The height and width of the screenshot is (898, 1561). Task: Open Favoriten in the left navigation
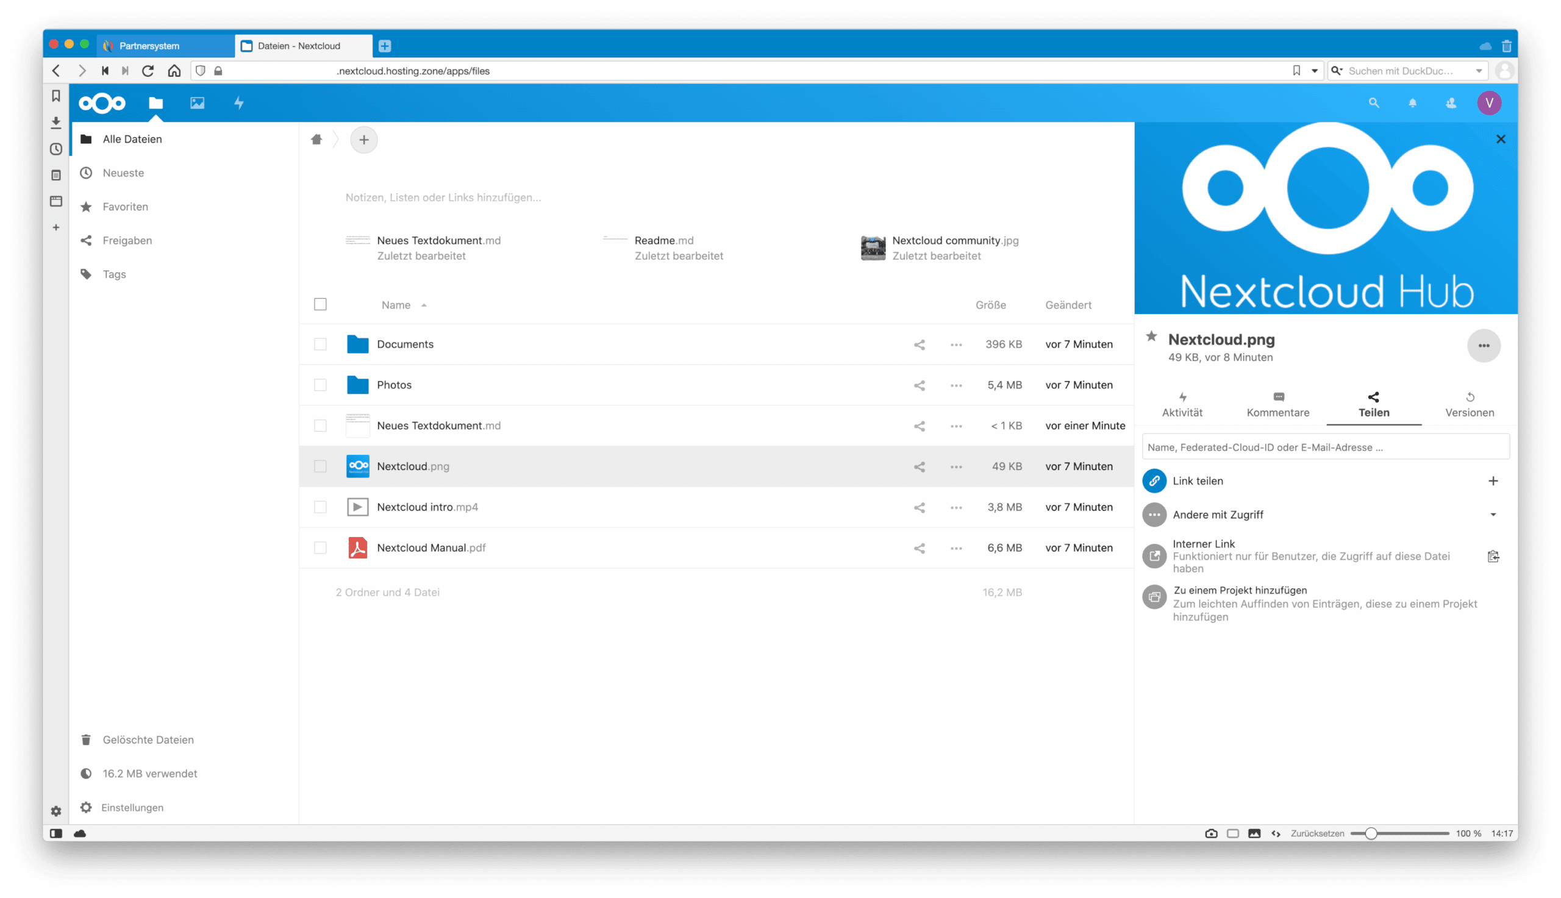click(125, 207)
